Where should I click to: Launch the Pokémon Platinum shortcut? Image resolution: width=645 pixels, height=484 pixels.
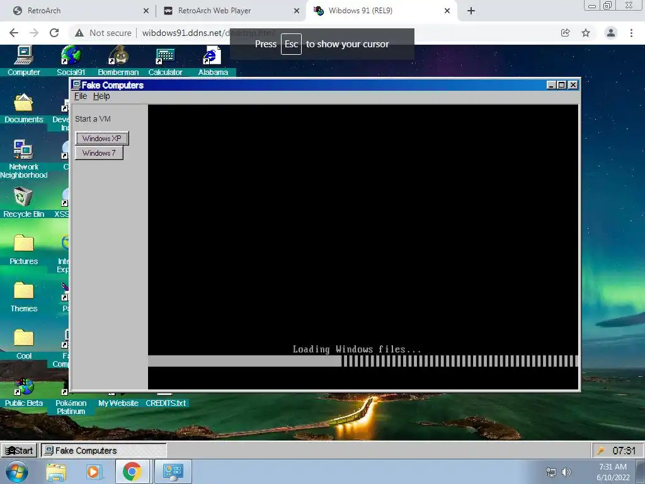pyautogui.click(x=71, y=407)
